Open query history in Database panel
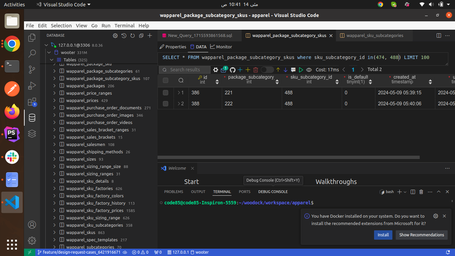 [124, 35]
